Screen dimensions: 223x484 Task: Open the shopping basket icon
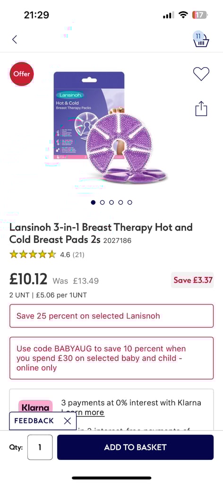pos(201,39)
